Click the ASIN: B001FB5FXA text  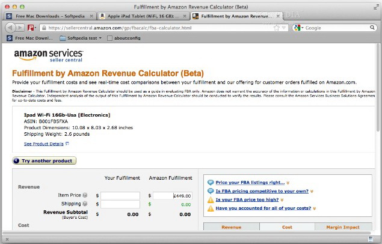click(x=46, y=121)
